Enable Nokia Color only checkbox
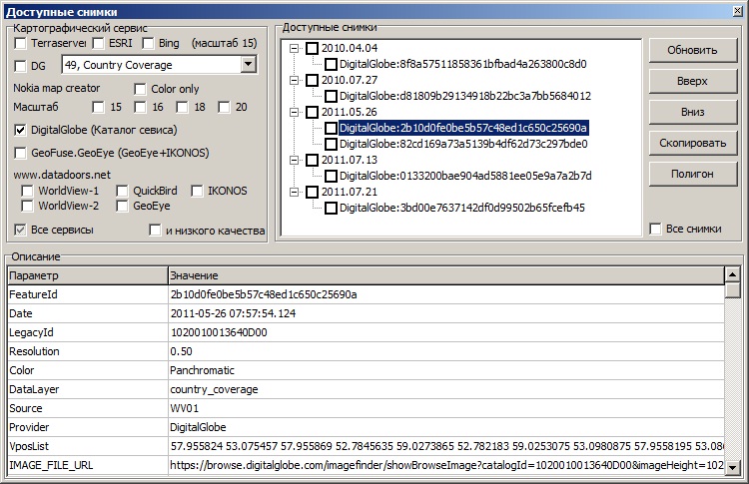 pos(141,90)
